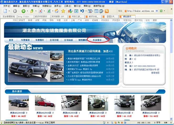Viewport: 174px width, 125px height.
Task: Open news item 奥迪S5敞篷版有望广州车展正式上市
Action: 84,59
